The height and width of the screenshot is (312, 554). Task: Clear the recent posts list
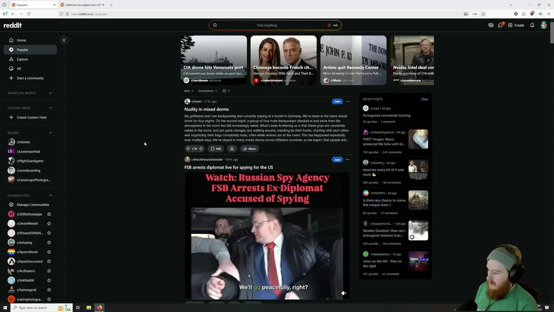point(424,99)
